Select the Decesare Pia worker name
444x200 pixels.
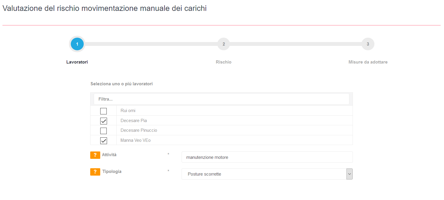[x=134, y=121]
